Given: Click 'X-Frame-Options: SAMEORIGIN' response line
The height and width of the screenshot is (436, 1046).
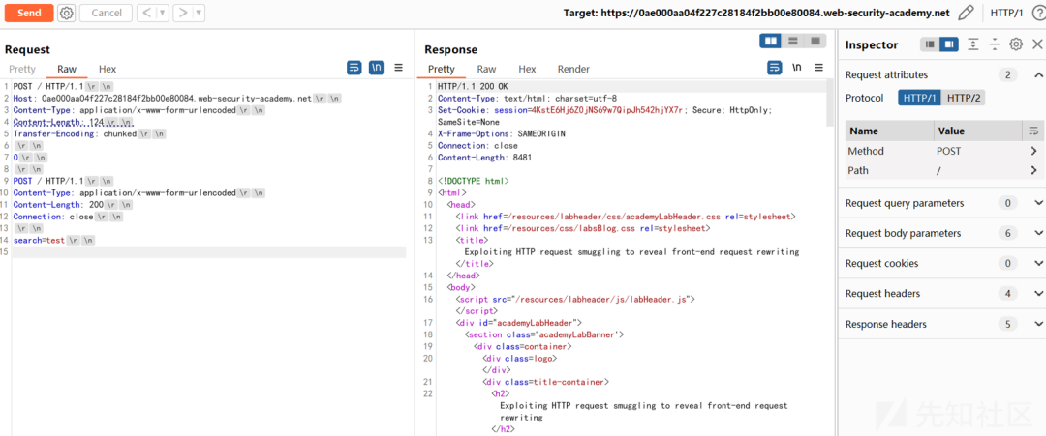Looking at the screenshot, I should pyautogui.click(x=502, y=133).
